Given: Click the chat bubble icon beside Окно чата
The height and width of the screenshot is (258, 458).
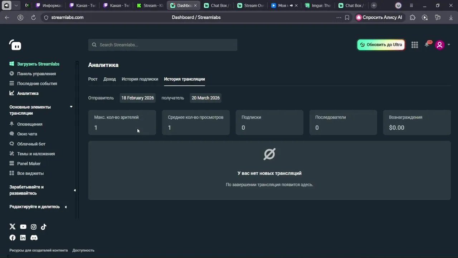Looking at the screenshot, I should [12, 134].
